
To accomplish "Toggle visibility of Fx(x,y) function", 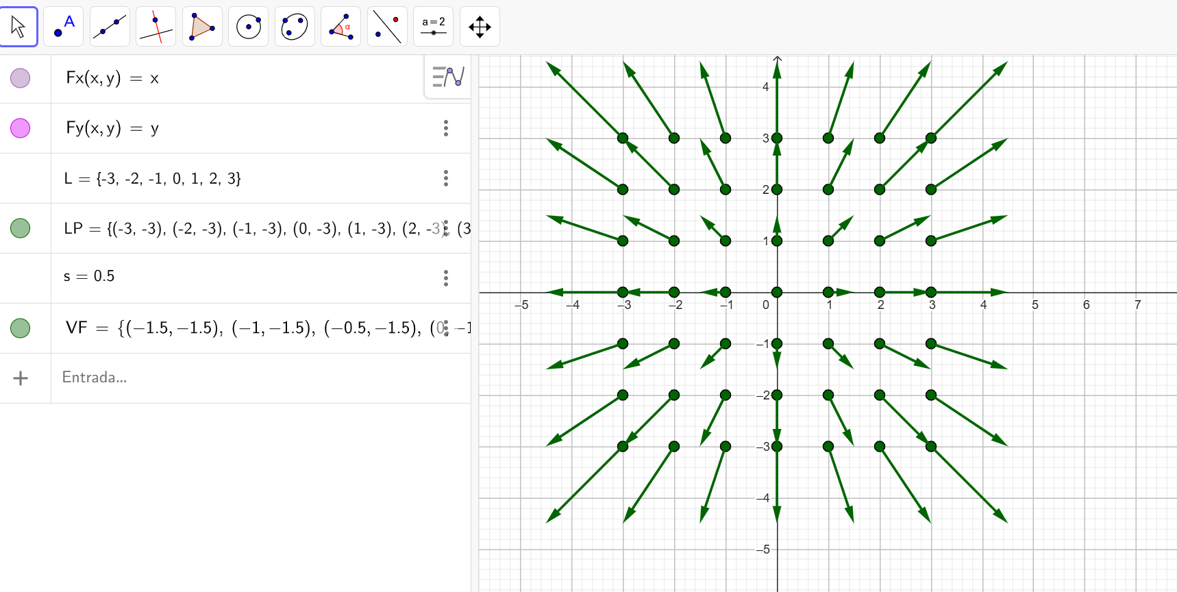I will pyautogui.click(x=21, y=78).
